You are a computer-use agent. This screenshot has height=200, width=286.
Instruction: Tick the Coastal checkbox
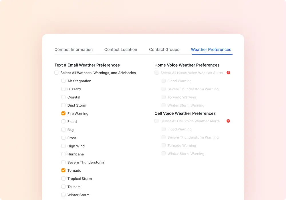63,97
